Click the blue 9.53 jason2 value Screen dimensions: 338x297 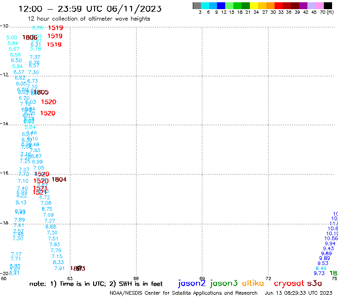click(323, 263)
